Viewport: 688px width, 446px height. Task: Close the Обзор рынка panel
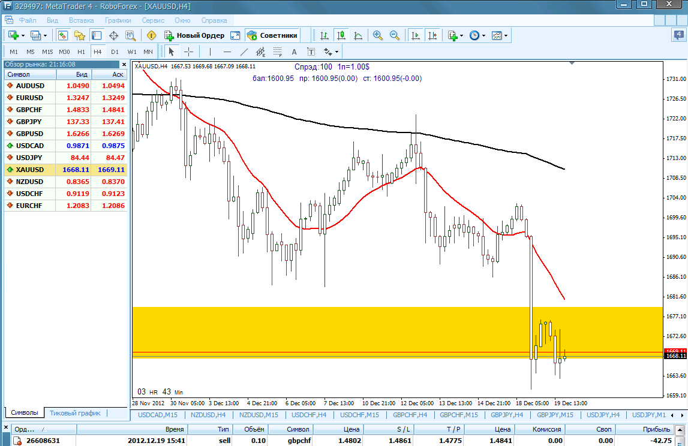click(124, 65)
